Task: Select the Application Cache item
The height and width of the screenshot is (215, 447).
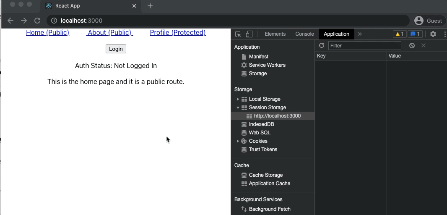Action: [269, 184]
